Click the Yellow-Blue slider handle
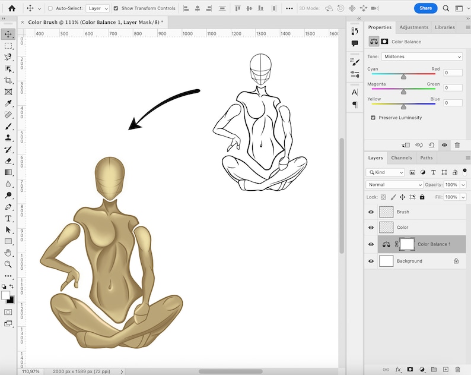The height and width of the screenshot is (375, 471). coord(403,107)
